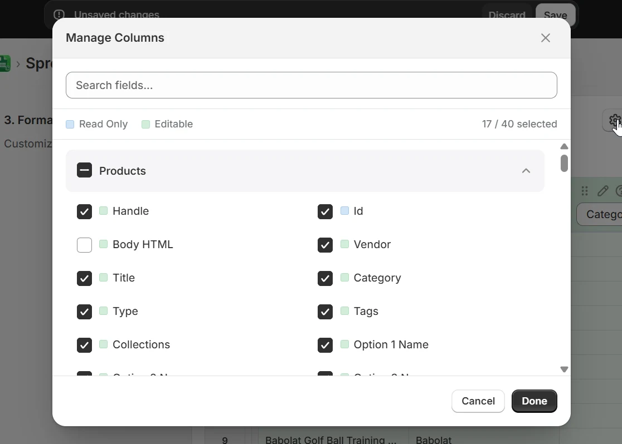Screen dimensions: 622x444
Task: Uncheck the Collections checkbox
Action: [x=85, y=345]
